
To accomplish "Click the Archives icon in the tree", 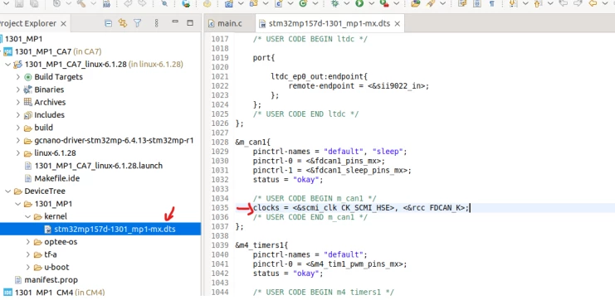I will 28,102.
